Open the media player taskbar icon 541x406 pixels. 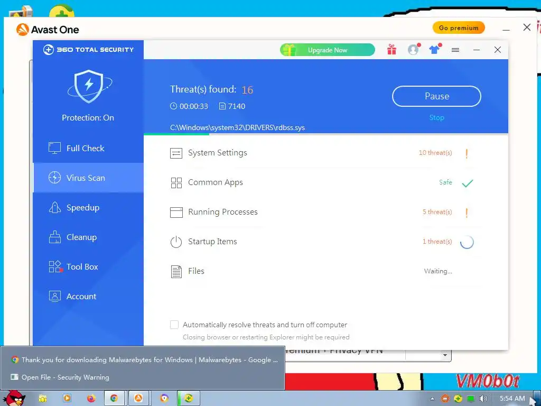67,399
